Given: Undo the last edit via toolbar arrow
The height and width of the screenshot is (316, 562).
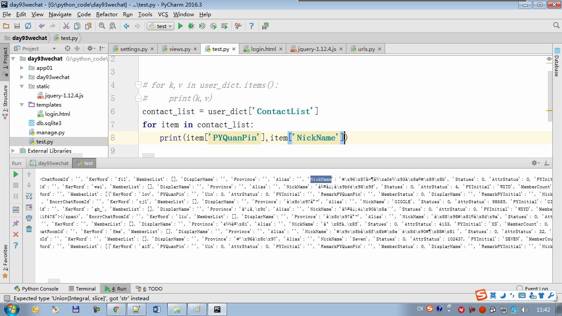Looking at the screenshot, I should 42,26.
